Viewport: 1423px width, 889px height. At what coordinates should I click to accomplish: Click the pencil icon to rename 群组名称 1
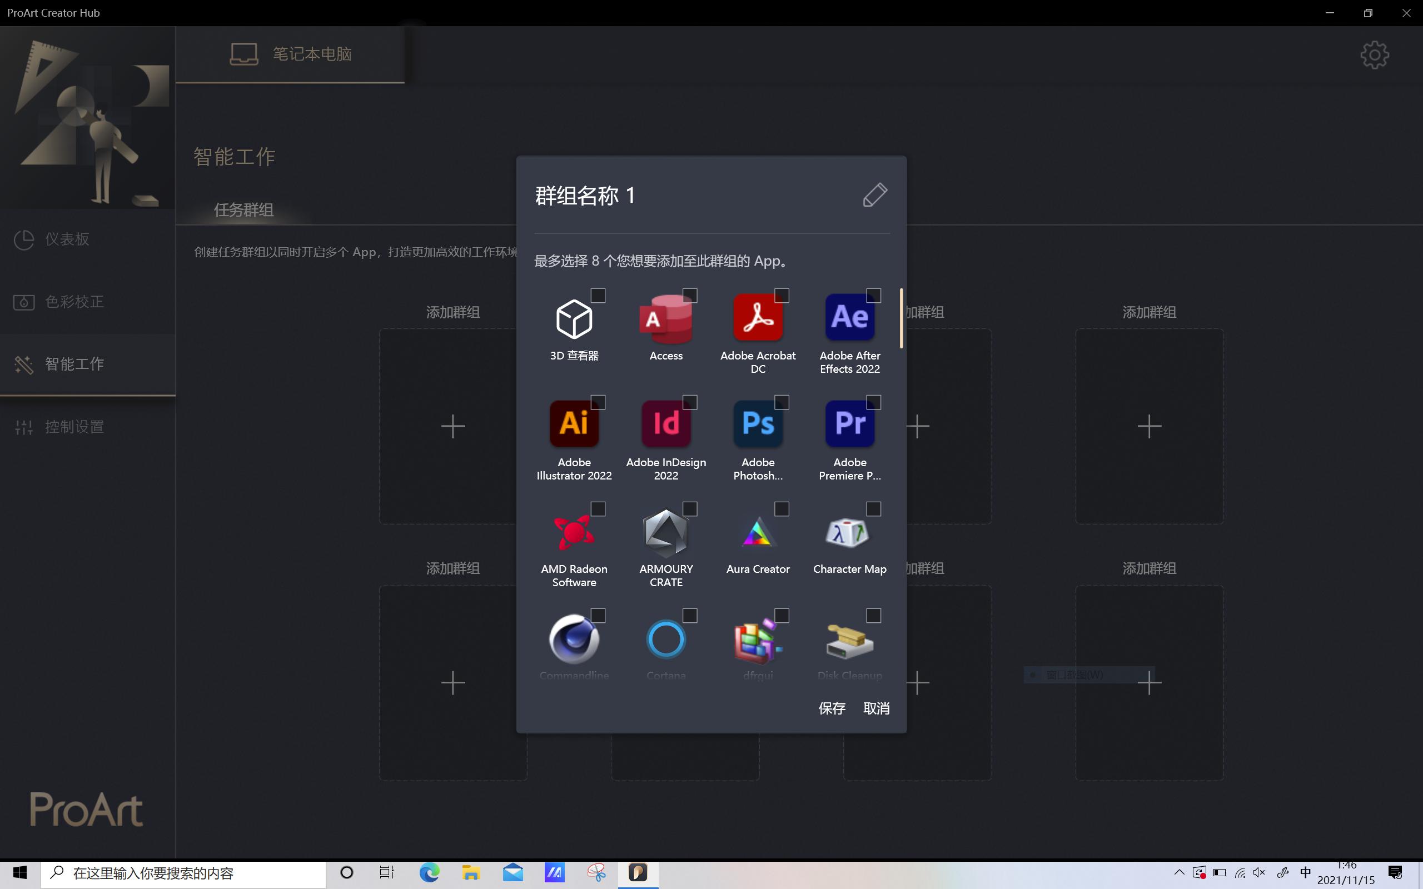pyautogui.click(x=874, y=194)
